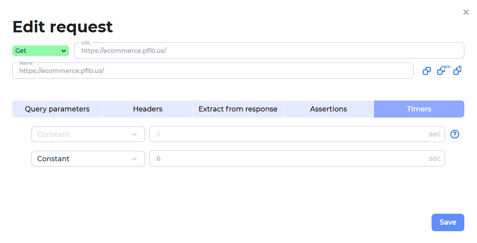Switch to the Headers tab
Screen dimensions: 477x243
[x=148, y=109]
